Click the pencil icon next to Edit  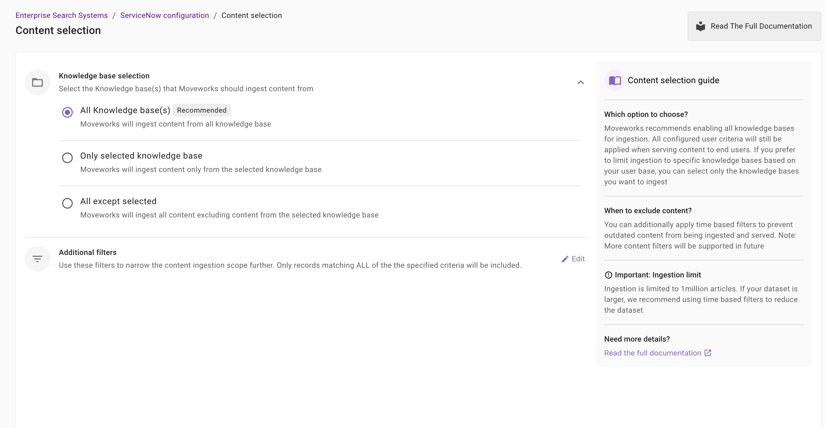[x=565, y=259]
